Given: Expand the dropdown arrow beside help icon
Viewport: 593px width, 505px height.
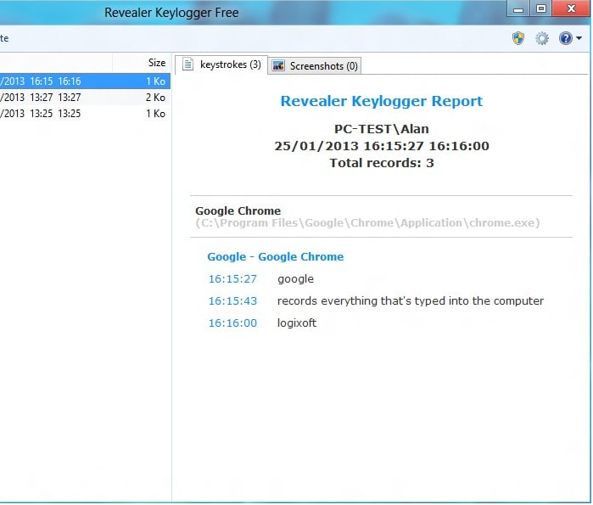Looking at the screenshot, I should (579, 39).
